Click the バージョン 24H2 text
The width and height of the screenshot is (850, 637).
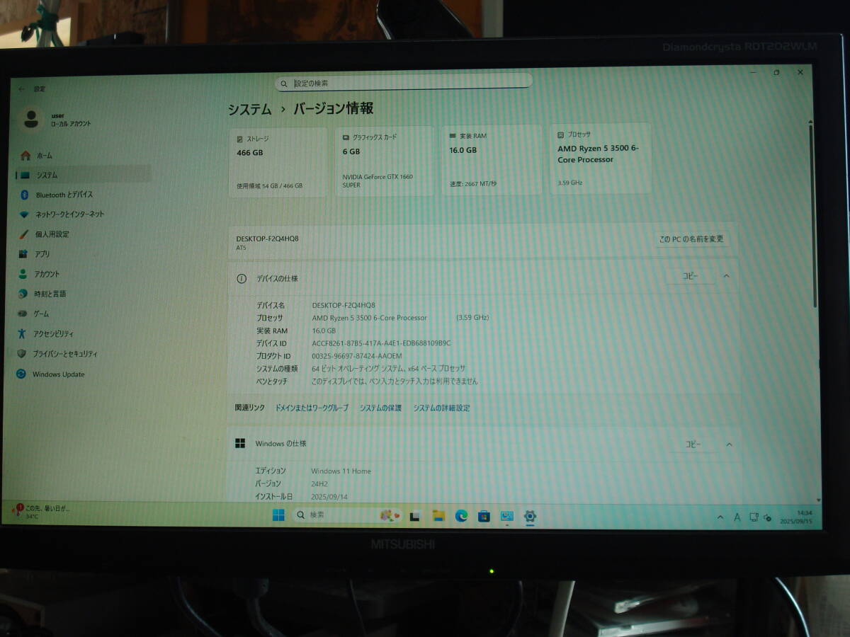[x=319, y=484]
